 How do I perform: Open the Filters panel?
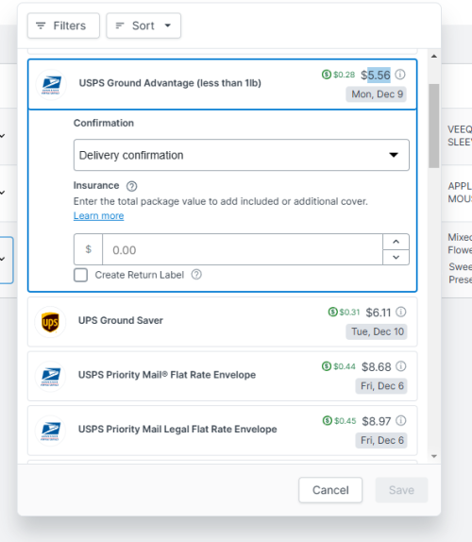point(63,25)
